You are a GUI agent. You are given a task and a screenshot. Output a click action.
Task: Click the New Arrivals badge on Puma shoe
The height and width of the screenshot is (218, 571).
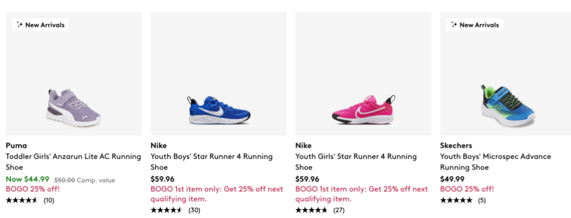[40, 25]
